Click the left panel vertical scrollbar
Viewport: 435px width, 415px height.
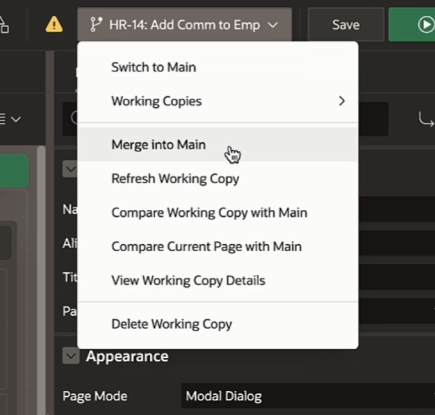click(42, 239)
